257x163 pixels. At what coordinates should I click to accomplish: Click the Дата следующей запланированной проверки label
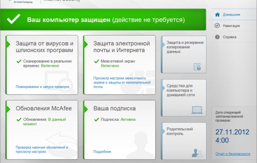[229, 116]
